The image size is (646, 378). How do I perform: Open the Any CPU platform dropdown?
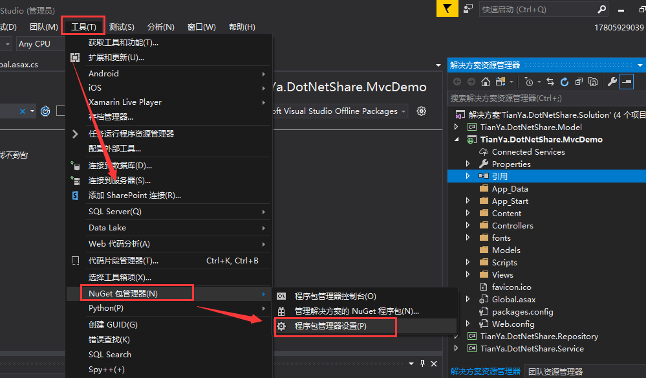tap(40, 44)
